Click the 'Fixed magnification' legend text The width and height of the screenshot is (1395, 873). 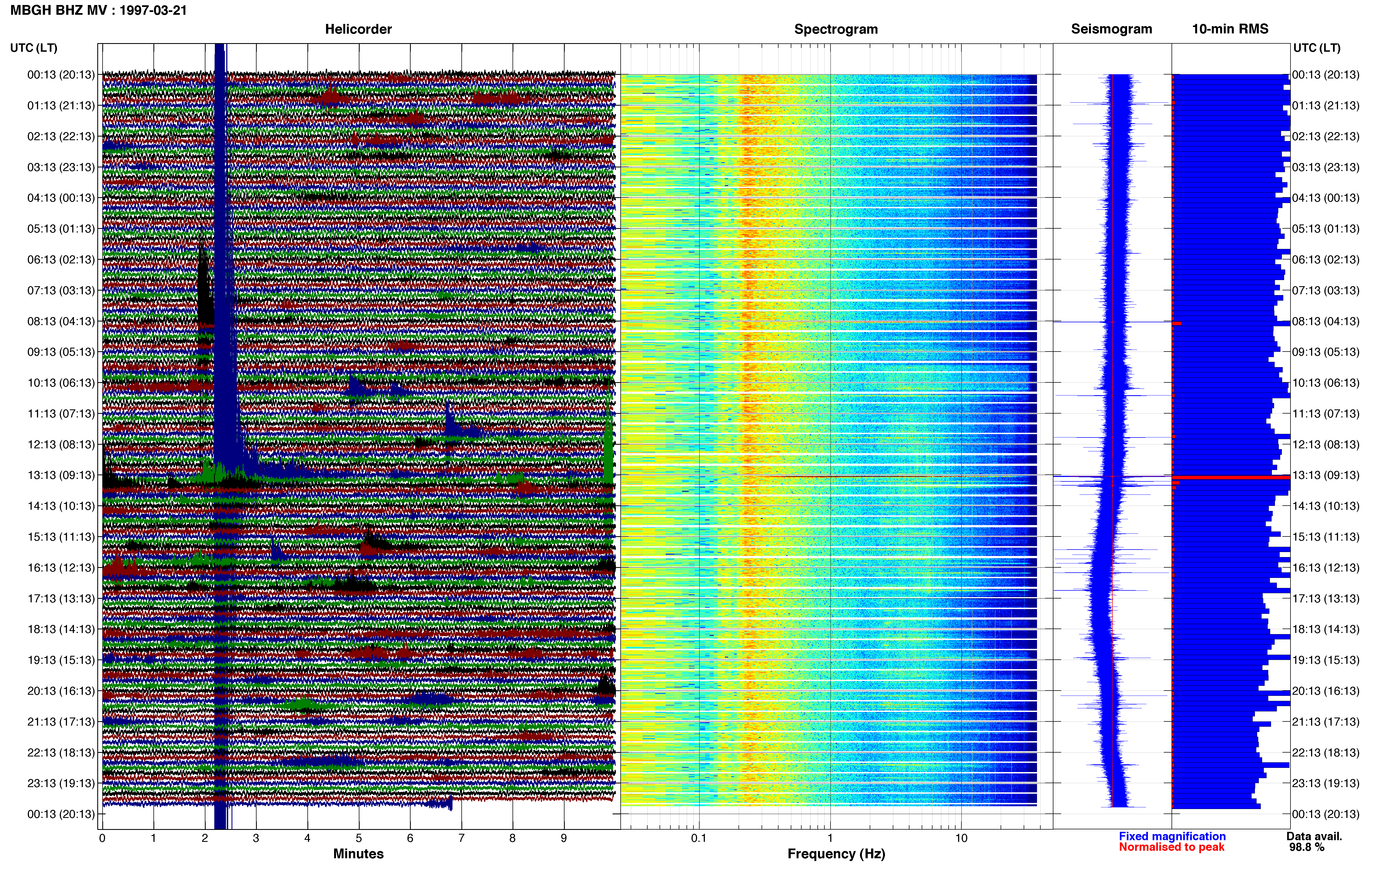(x=1172, y=836)
